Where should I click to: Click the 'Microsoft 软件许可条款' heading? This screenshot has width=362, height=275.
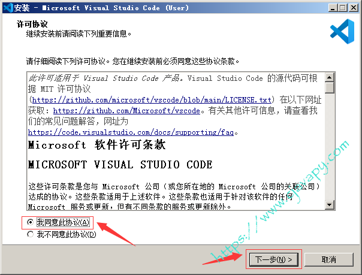point(96,145)
